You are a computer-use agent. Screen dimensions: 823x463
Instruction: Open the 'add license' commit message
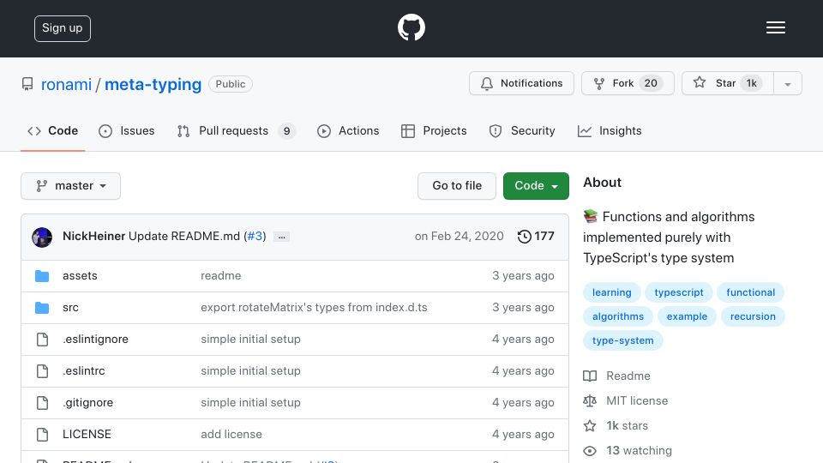pyautogui.click(x=231, y=434)
